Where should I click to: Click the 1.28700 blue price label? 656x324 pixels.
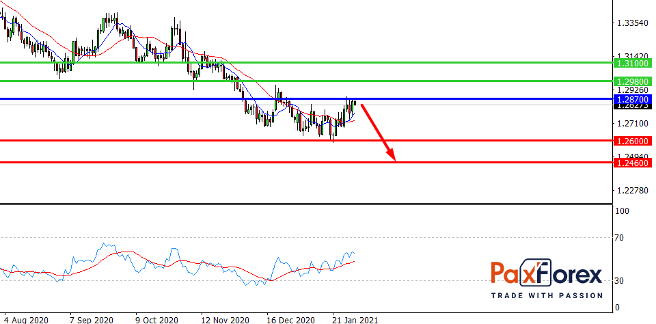[x=633, y=99]
